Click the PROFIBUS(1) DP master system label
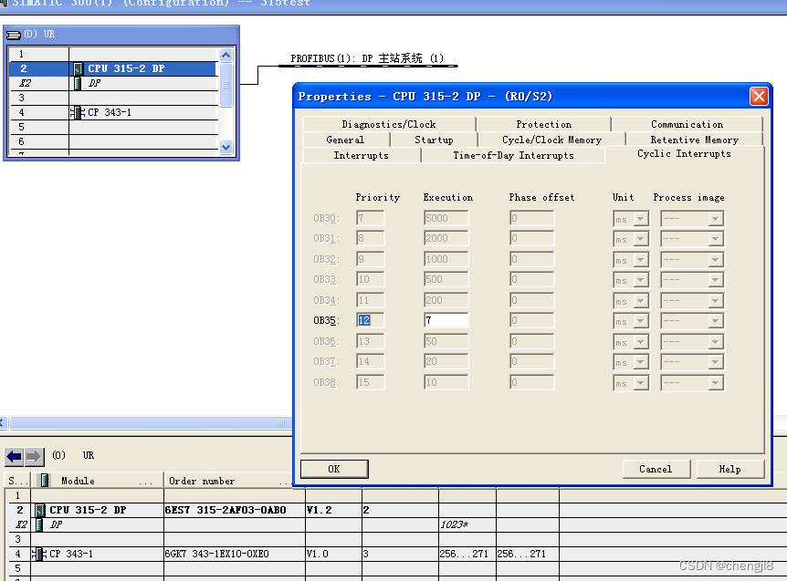Image resolution: width=787 pixels, height=581 pixels. [367, 58]
